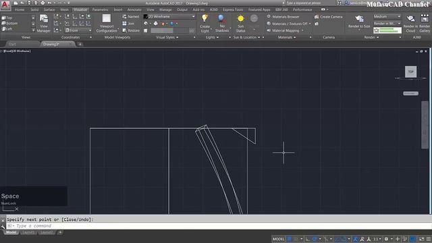Screen dimensions: 432x243
Task: Click the navigation bar on right edge
Action: pos(425,125)
